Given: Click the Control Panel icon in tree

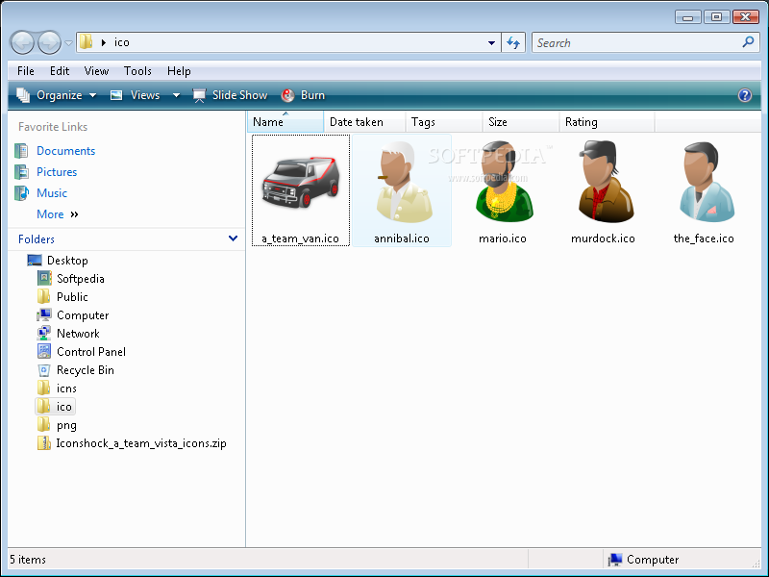Looking at the screenshot, I should pos(44,351).
